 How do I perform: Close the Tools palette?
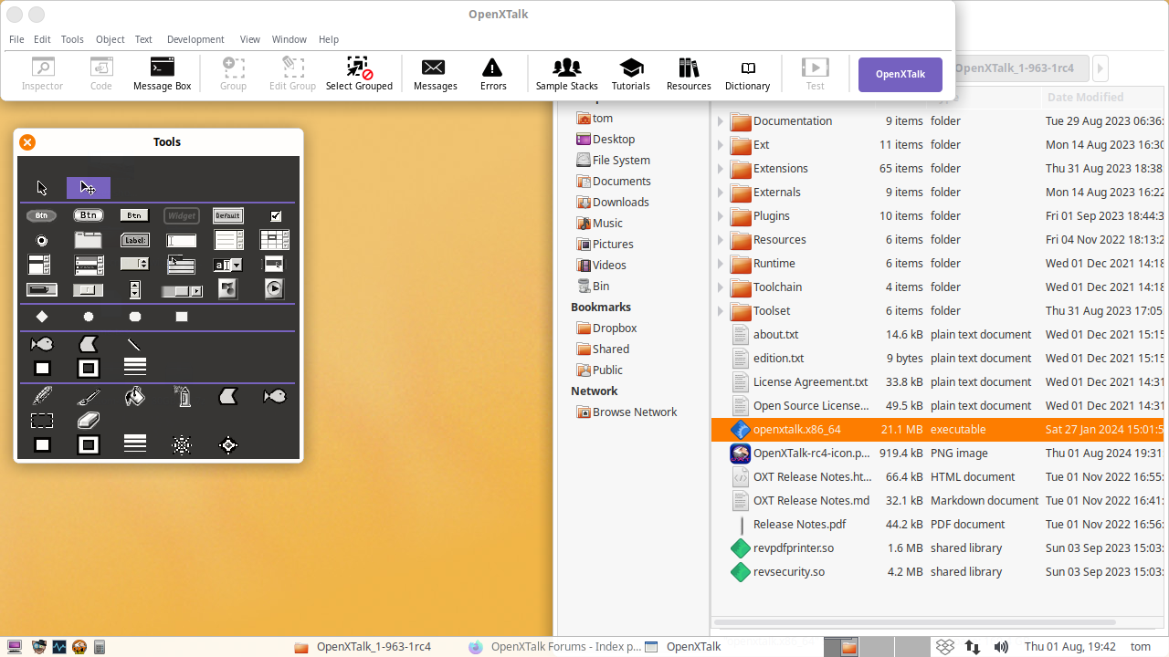[27, 142]
